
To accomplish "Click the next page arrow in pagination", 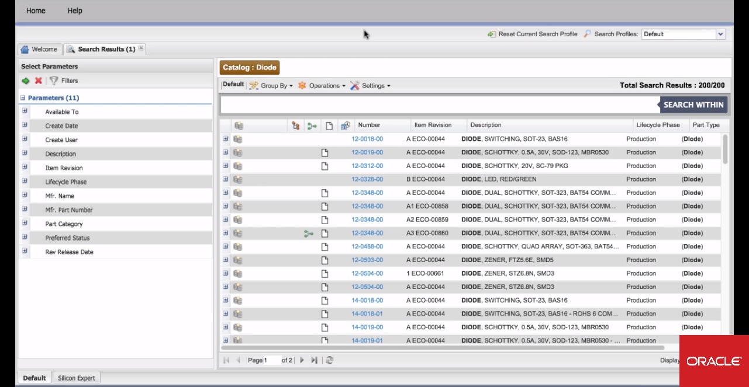I will [x=302, y=360].
